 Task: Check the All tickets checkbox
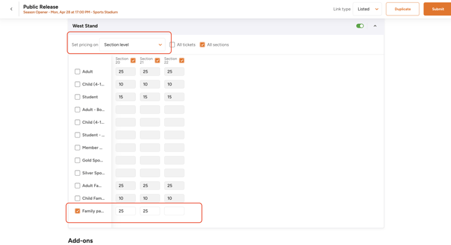(x=172, y=44)
